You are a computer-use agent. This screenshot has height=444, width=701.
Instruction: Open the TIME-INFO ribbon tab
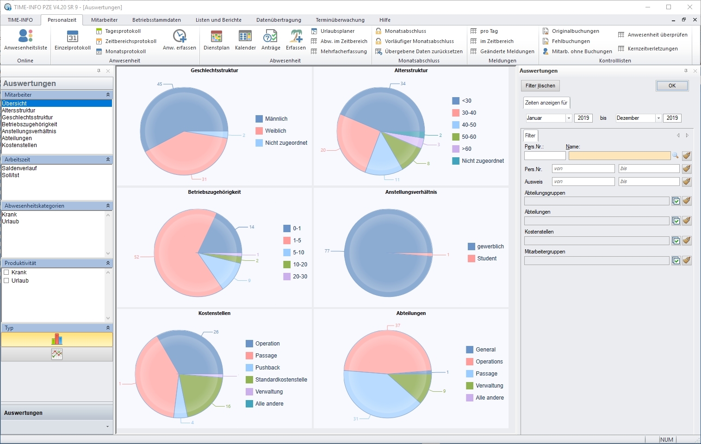tap(20, 20)
